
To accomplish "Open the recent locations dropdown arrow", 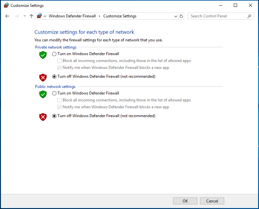I will click(25, 16).
